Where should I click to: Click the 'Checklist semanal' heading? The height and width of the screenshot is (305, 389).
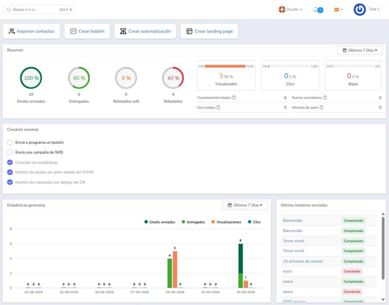tap(23, 129)
